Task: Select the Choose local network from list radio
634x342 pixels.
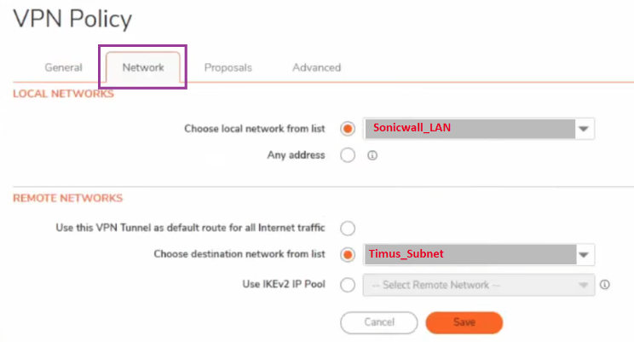Action: [x=348, y=129]
